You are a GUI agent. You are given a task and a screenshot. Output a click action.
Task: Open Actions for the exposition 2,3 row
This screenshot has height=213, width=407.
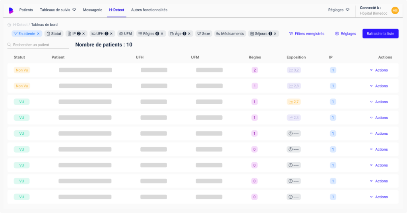(x=379, y=118)
